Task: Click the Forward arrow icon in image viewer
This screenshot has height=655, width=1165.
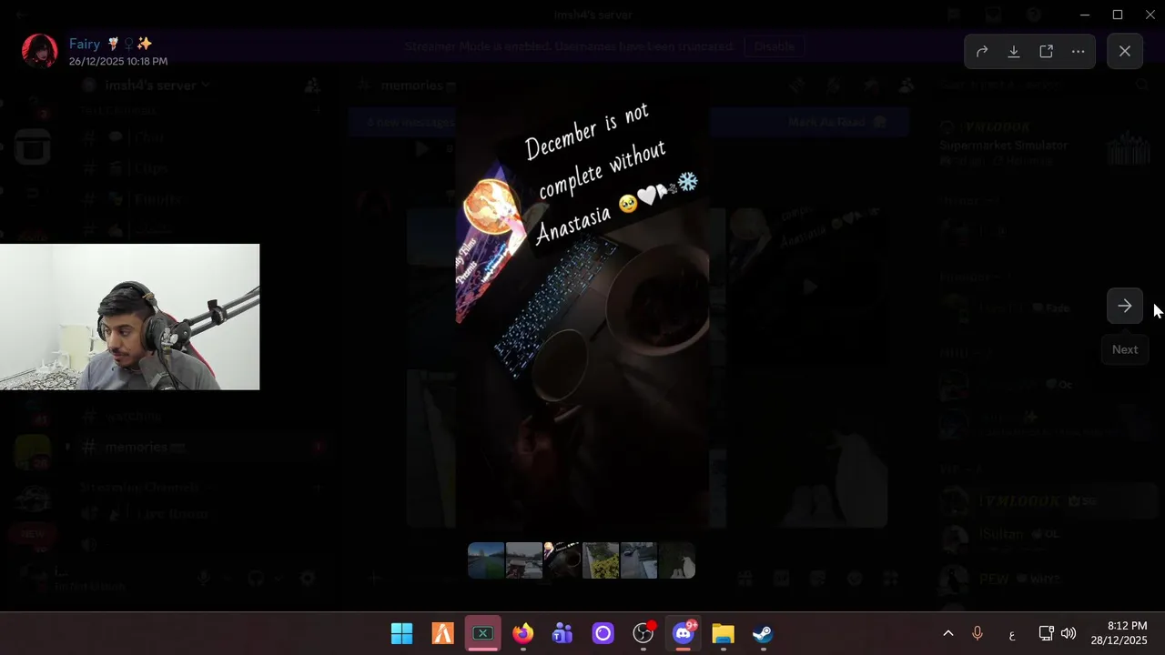Action: (x=982, y=52)
